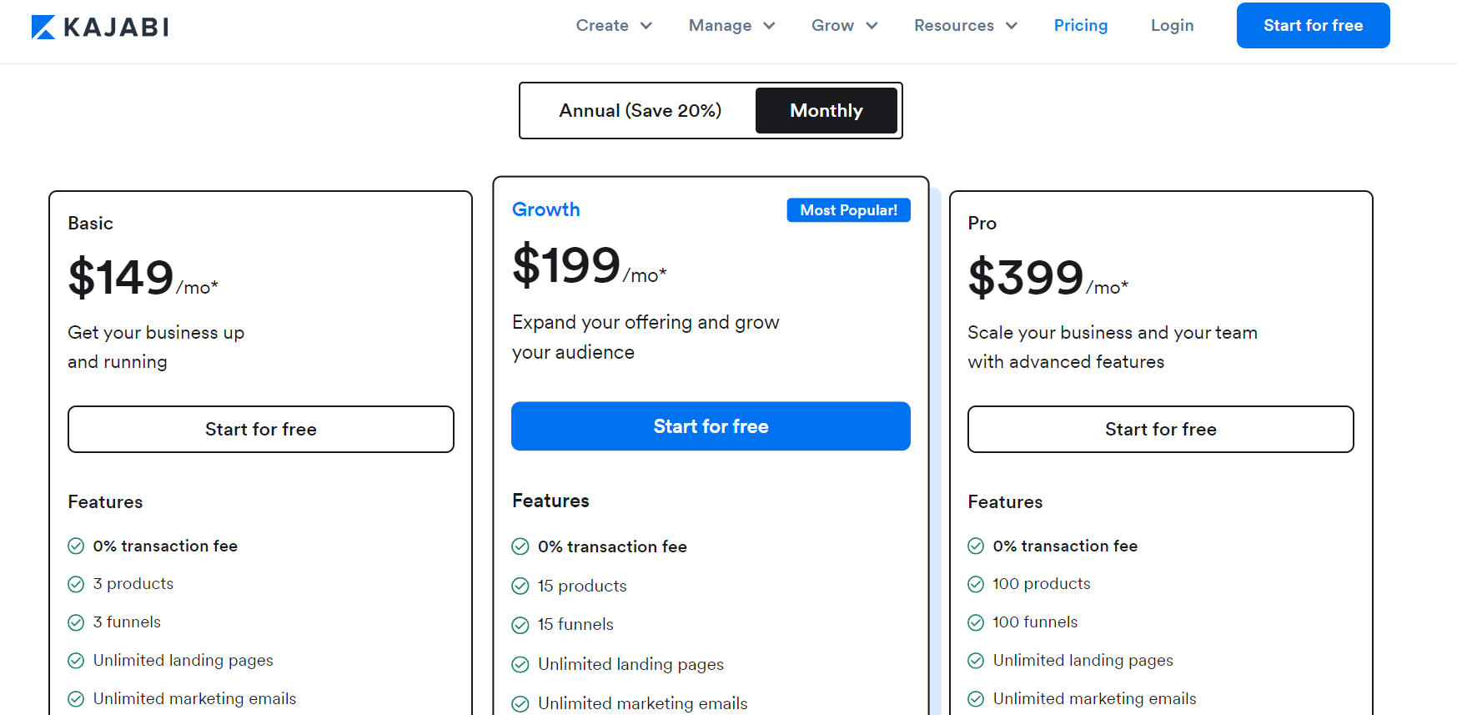This screenshot has width=1457, height=715.
Task: Select the Monthly billing option
Action: (826, 111)
